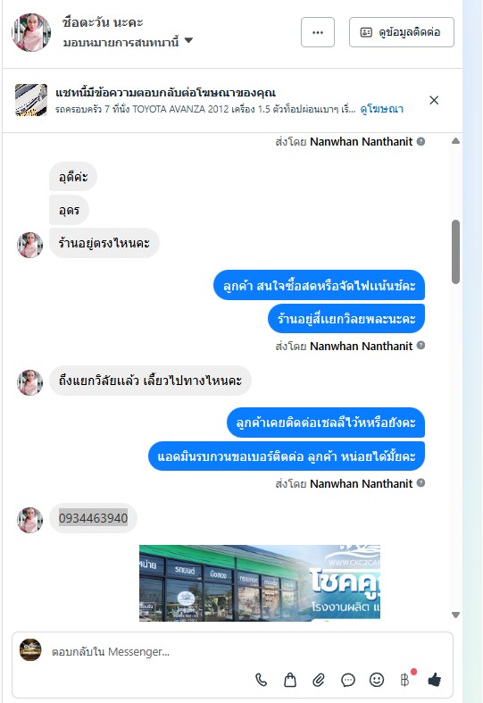Open ดูข้อมูลติดต่อ contact info button
The width and height of the screenshot is (483, 703).
click(x=402, y=32)
